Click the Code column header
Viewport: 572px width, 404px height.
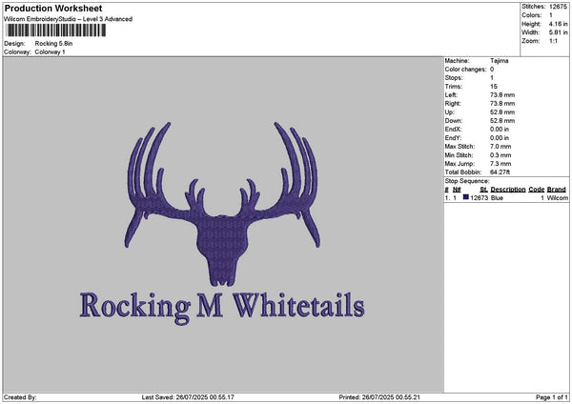pyautogui.click(x=537, y=189)
